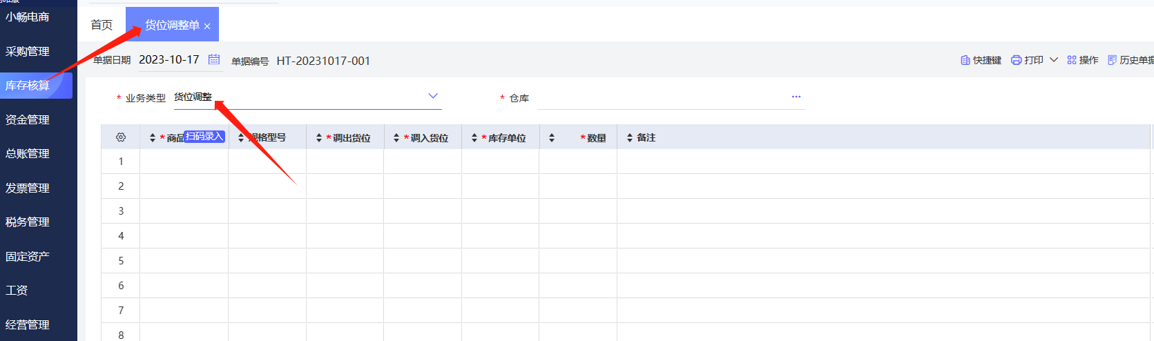Open 资金管理 in sidebar
The width and height of the screenshot is (1154, 341).
pyautogui.click(x=28, y=120)
